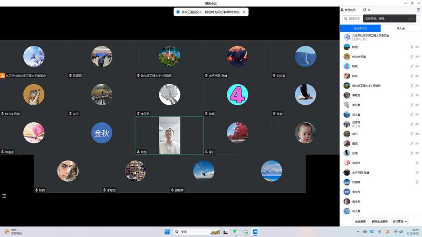Select the 金秋 participant avatar tile

click(101, 133)
